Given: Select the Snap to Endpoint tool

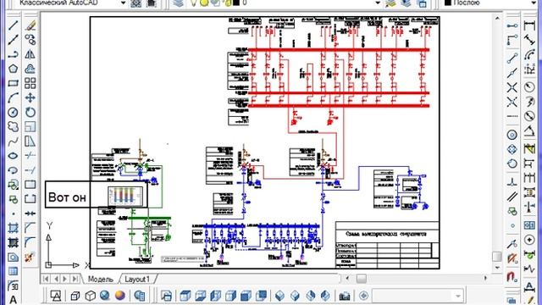Looking at the screenshot, I should (x=512, y=58).
